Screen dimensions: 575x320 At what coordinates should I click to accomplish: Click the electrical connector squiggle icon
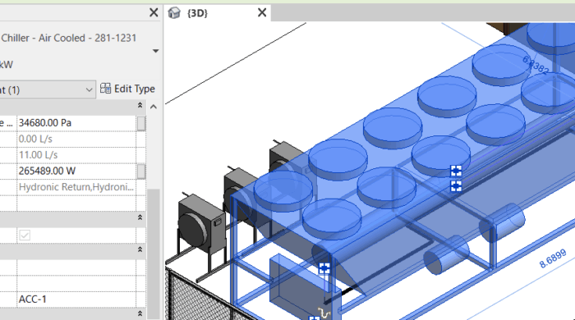324,313
